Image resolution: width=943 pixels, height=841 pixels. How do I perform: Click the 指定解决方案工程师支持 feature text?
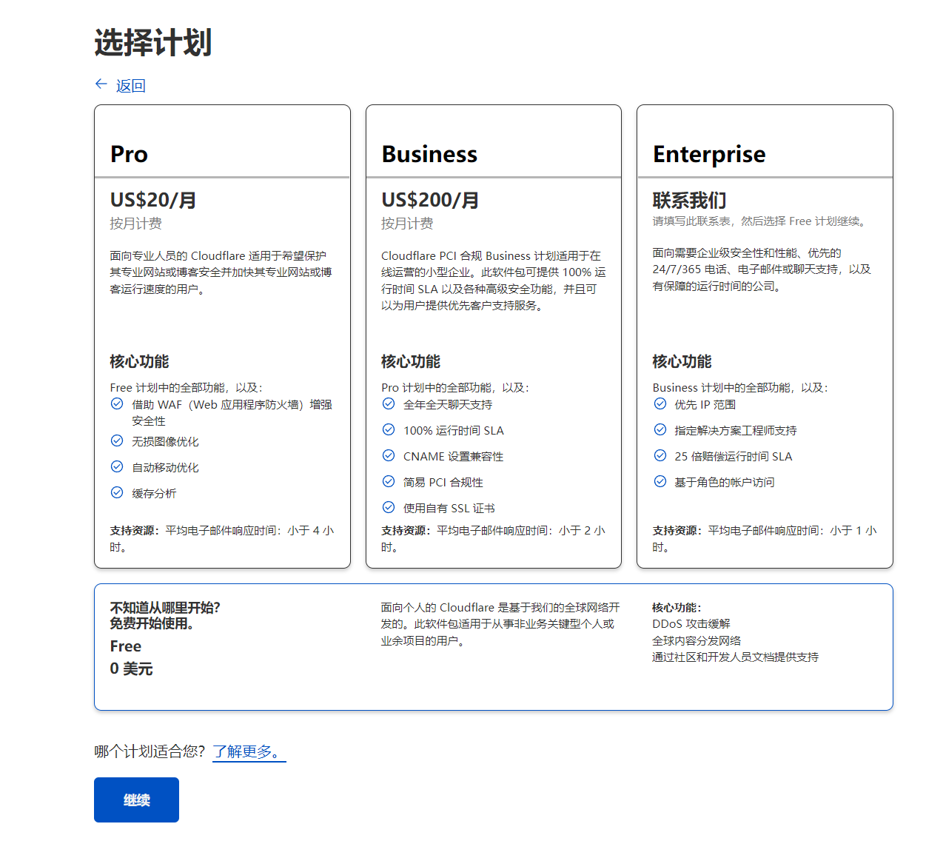click(736, 430)
